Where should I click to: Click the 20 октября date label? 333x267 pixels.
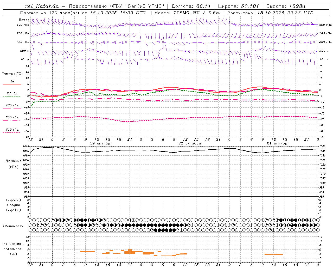pos(190,143)
